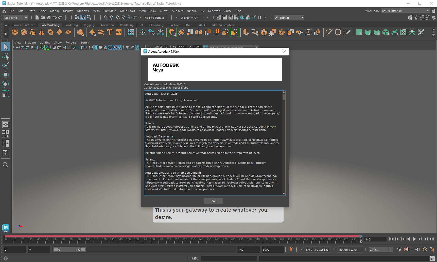Toggle the workspace lock icon
The height and width of the screenshot is (262, 437).
point(434,11)
